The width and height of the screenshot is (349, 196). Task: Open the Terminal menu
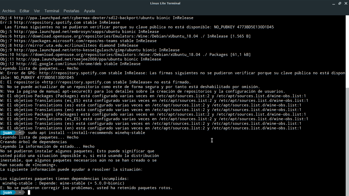(52, 11)
